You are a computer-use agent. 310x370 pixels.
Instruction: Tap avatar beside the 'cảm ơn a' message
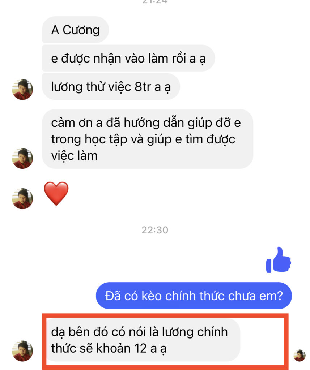point(22,158)
